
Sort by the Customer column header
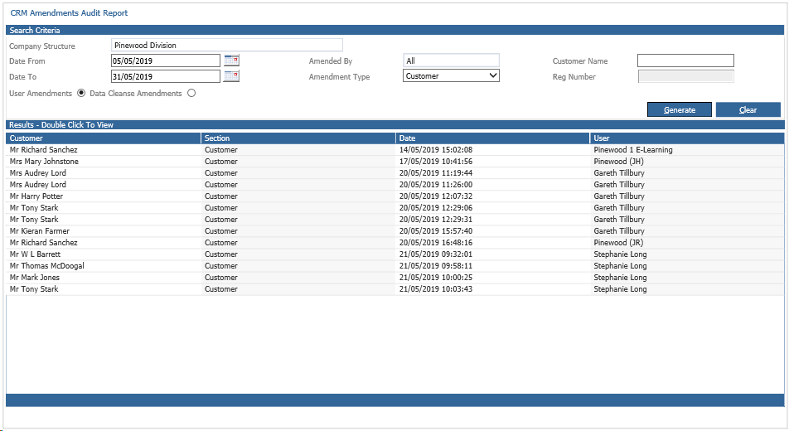tap(103, 138)
